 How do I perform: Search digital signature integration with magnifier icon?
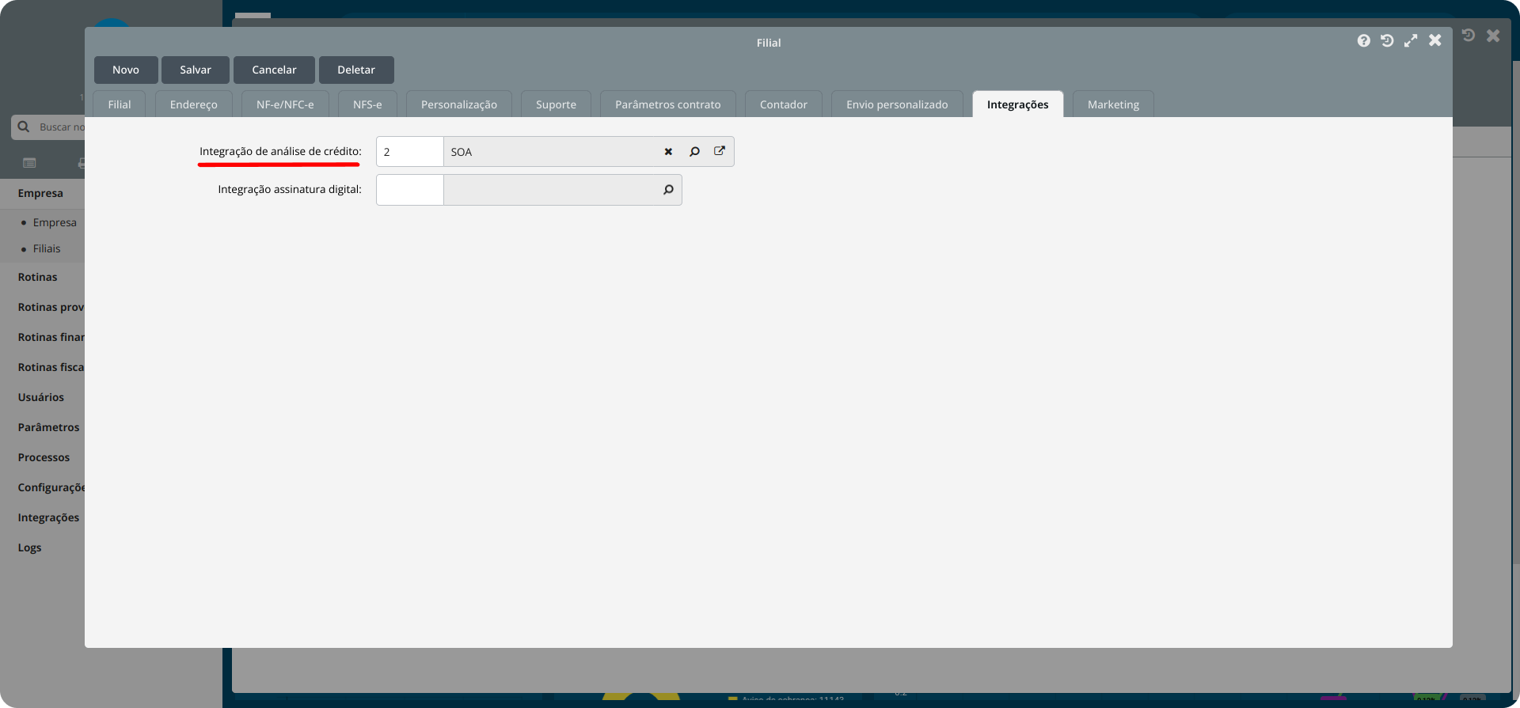point(668,190)
